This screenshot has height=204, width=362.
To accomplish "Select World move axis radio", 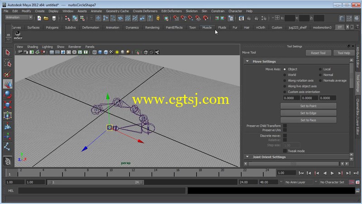I will click(285, 75).
